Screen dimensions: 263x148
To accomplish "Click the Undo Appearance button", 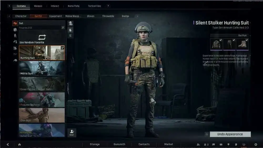I will click(x=230, y=134).
